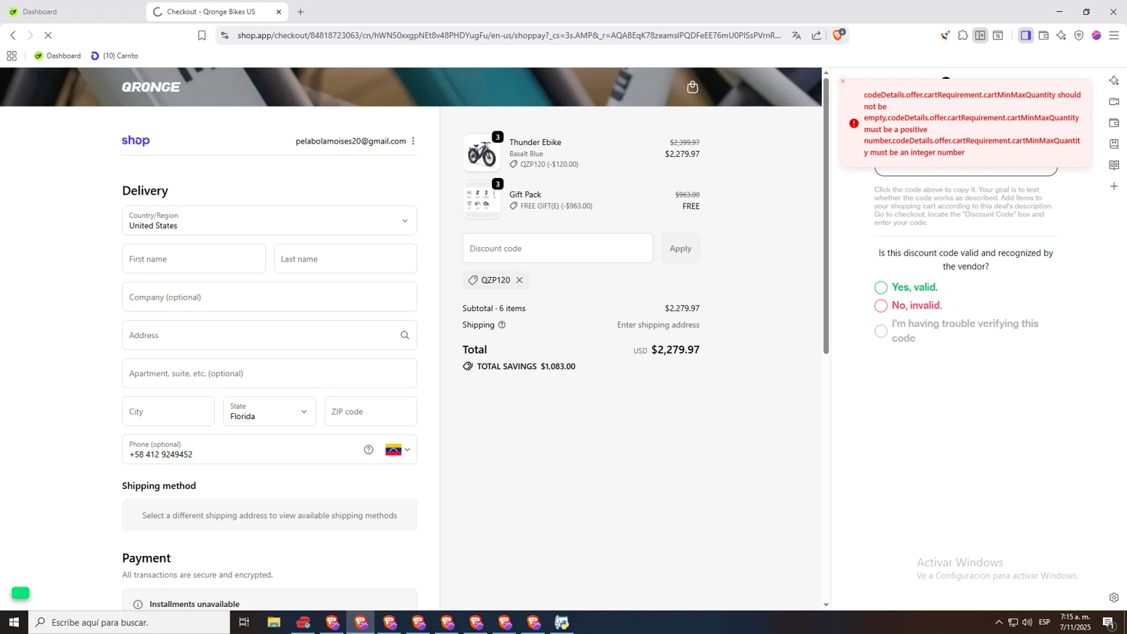Open the Brave wallet icon
This screenshot has height=634, width=1127.
1044,35
